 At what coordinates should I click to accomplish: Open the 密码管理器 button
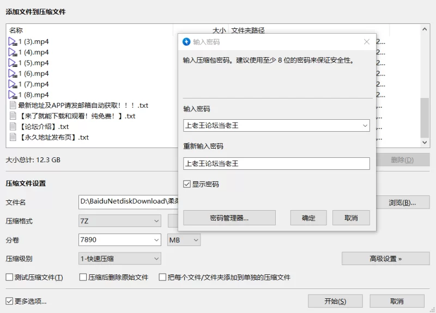(x=229, y=218)
